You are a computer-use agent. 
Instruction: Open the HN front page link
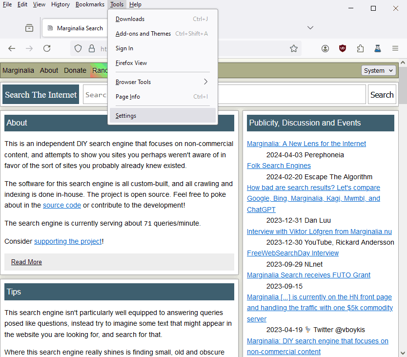click(x=320, y=308)
